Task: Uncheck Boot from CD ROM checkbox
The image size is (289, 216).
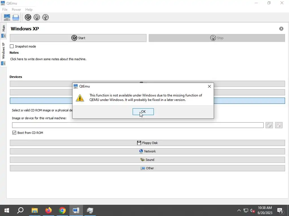Action: [14, 133]
